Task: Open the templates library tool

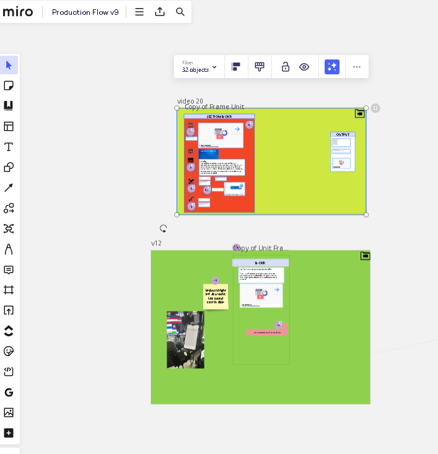Action: tap(9, 106)
